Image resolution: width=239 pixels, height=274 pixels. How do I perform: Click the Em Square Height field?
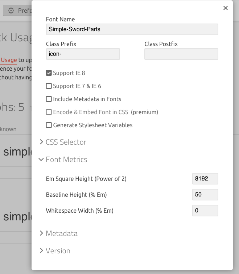[205, 179]
